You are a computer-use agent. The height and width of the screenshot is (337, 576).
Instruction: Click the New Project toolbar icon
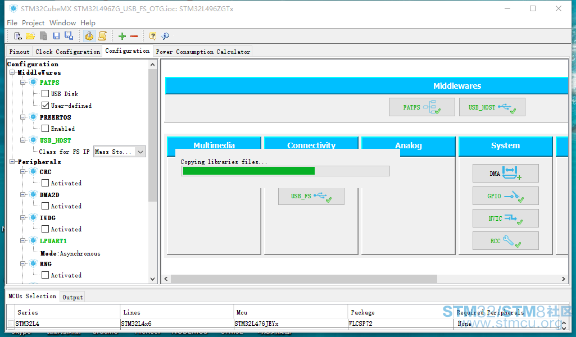[x=17, y=36]
